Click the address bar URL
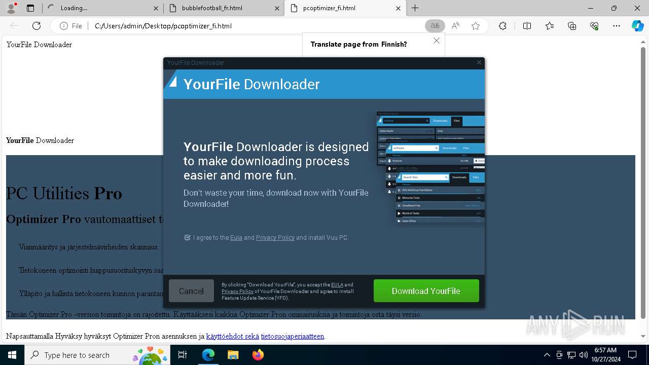Image resolution: width=649 pixels, height=365 pixels. point(163,26)
